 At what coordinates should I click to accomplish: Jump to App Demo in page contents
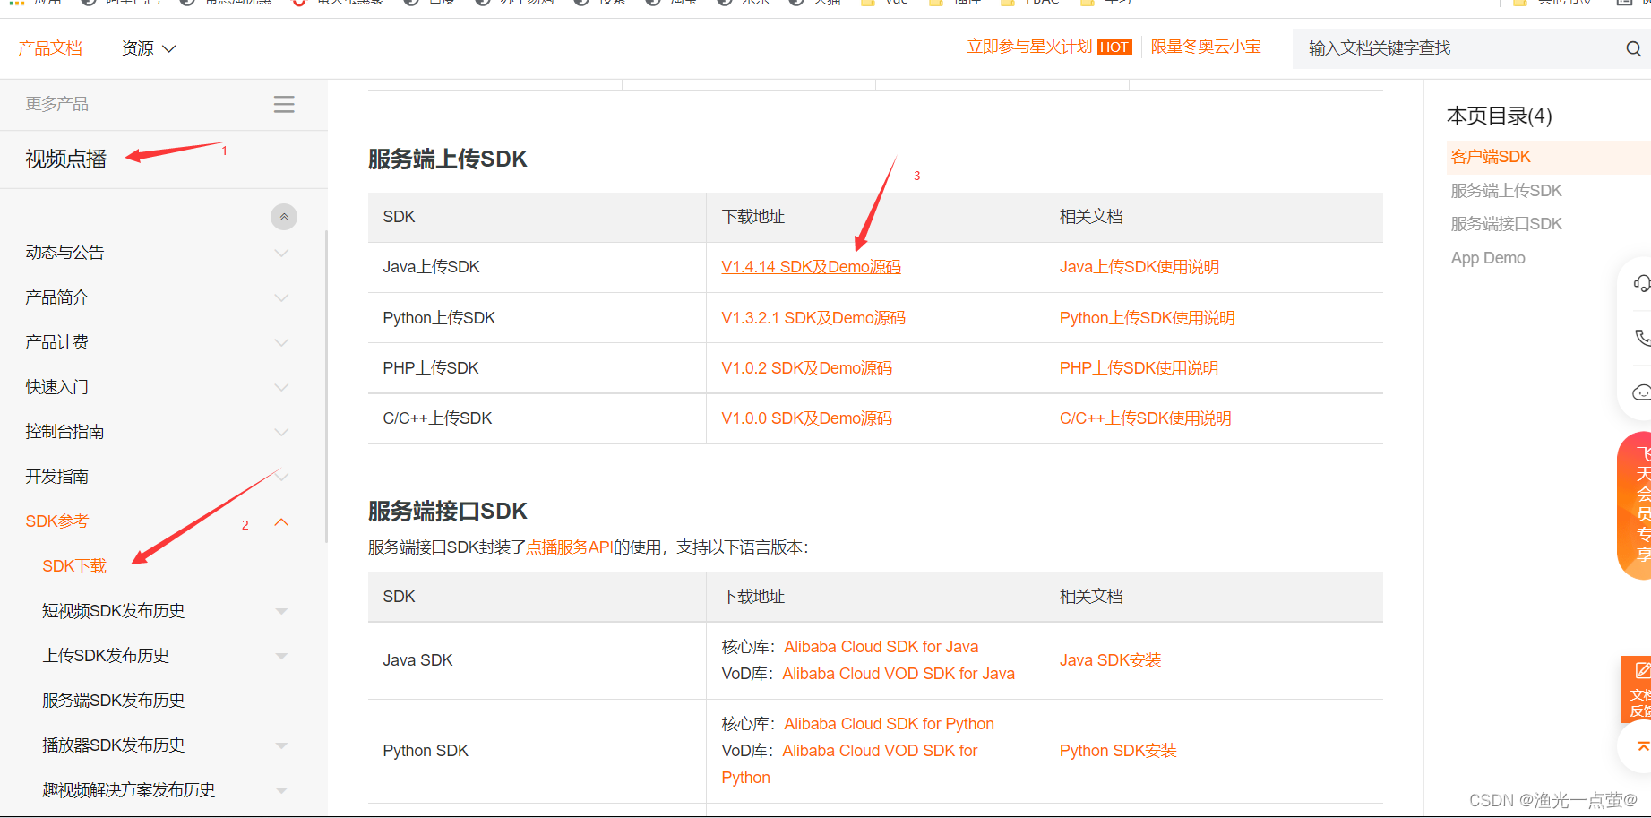coord(1488,258)
